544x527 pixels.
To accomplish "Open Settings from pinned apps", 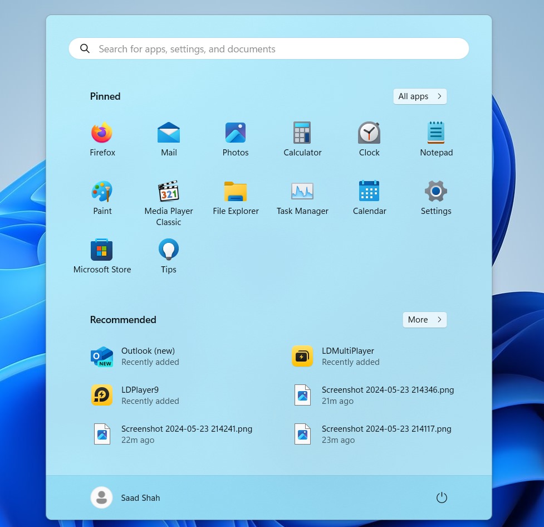I will pos(436,198).
